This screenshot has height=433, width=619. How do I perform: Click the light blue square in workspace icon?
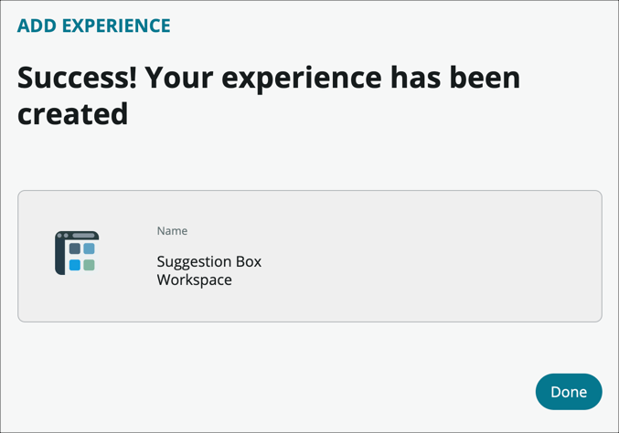point(89,248)
